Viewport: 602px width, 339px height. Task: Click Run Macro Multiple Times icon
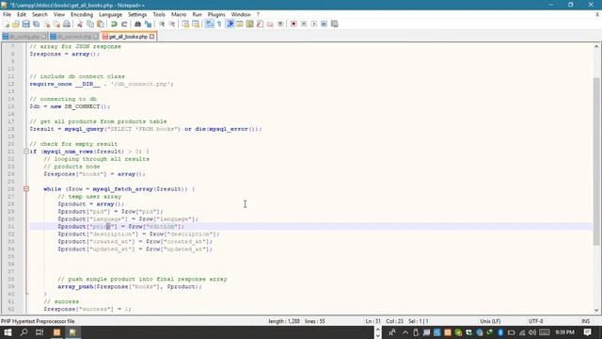point(324,24)
